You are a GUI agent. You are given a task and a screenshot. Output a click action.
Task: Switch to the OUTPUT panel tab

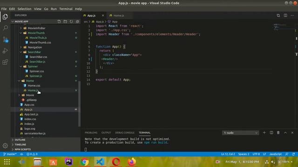pos(106,133)
